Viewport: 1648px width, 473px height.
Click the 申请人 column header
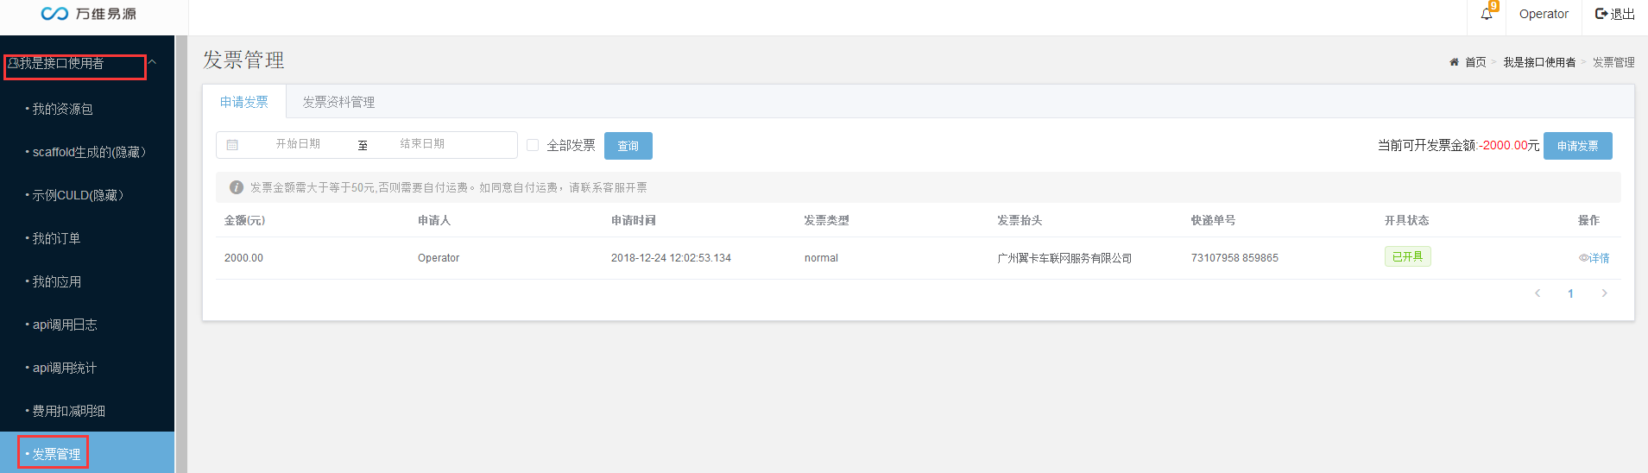click(434, 220)
